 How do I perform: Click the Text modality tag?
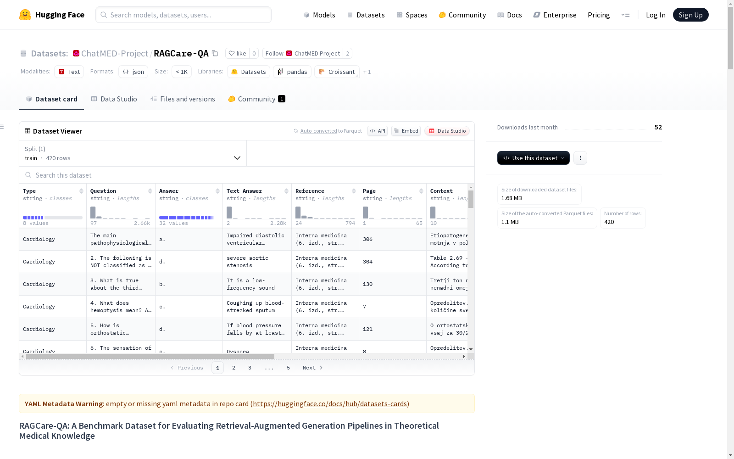[69, 72]
